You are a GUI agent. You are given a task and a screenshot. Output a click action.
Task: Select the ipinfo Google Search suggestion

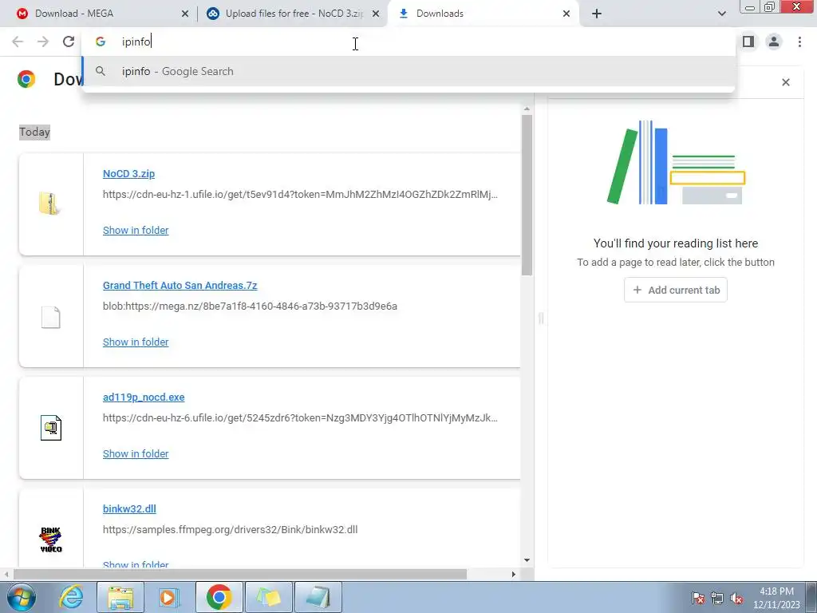(408, 71)
